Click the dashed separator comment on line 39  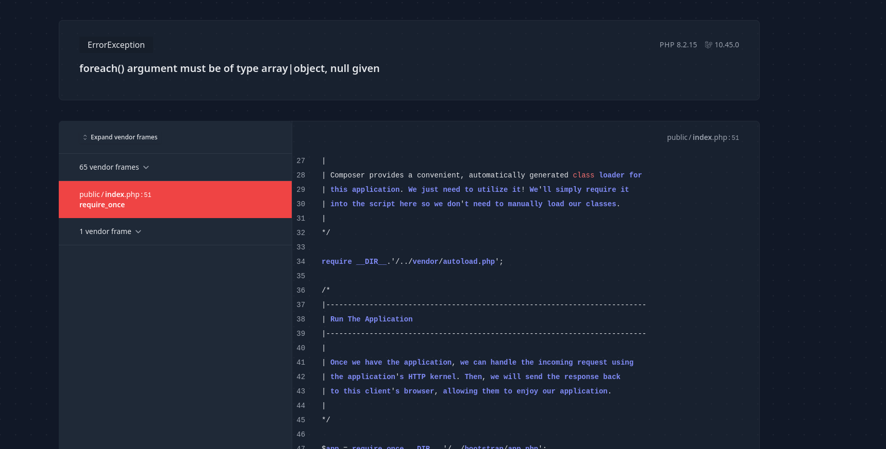pos(484,334)
